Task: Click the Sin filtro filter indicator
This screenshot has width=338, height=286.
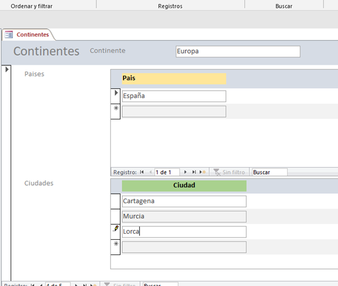Action: tap(229, 172)
